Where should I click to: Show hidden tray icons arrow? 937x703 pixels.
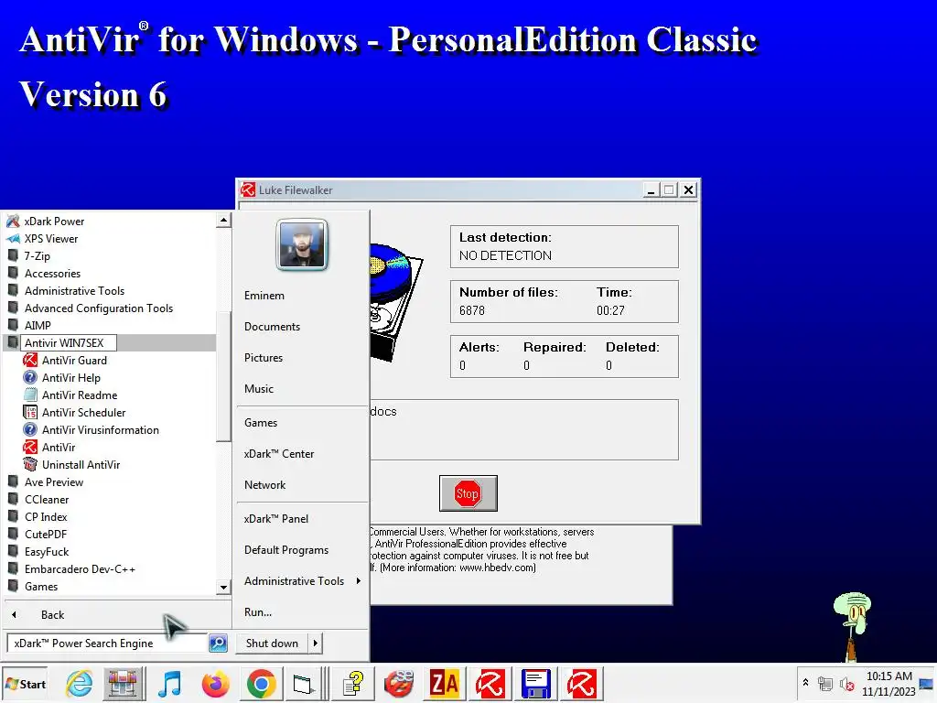coord(805,682)
